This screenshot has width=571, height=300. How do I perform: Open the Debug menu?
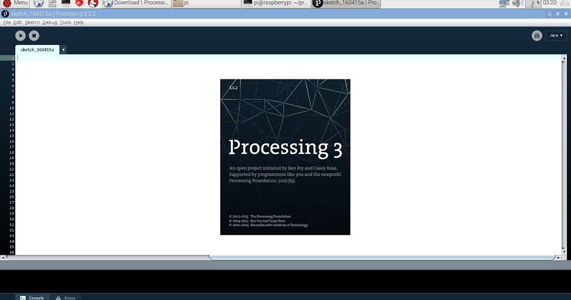pyautogui.click(x=49, y=22)
